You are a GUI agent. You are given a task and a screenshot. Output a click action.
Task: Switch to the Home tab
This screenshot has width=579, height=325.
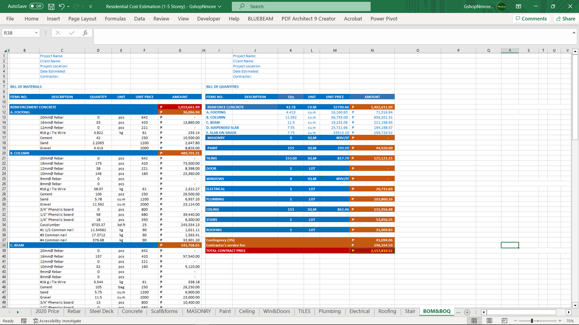(x=31, y=18)
